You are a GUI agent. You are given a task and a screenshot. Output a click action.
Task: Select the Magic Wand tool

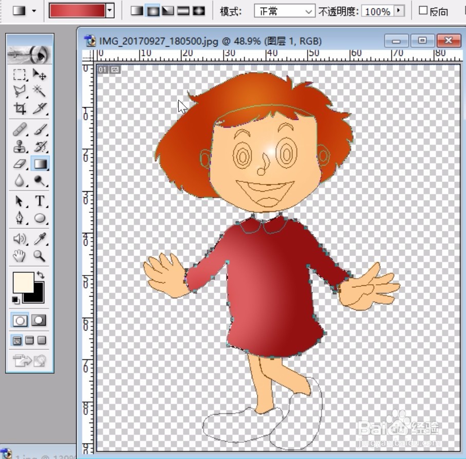coord(39,91)
